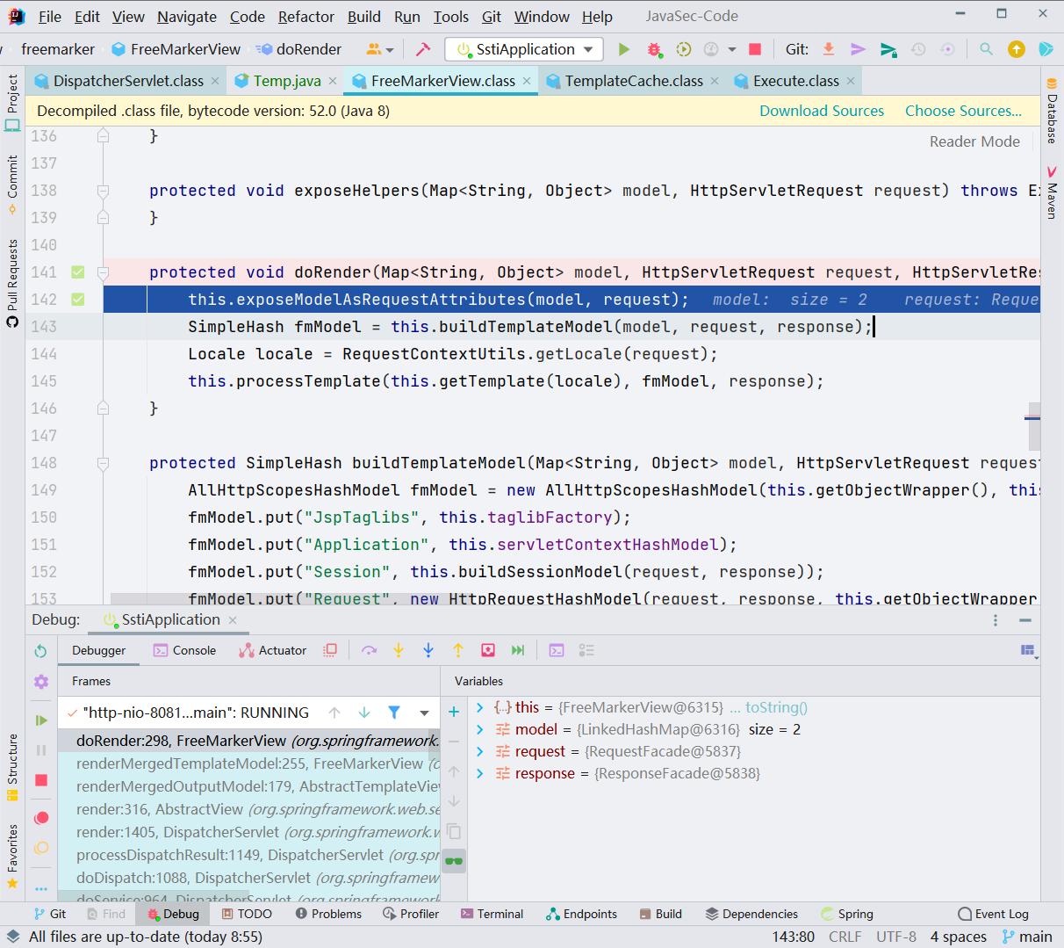Enable the thread frames filter toggle

[393, 712]
